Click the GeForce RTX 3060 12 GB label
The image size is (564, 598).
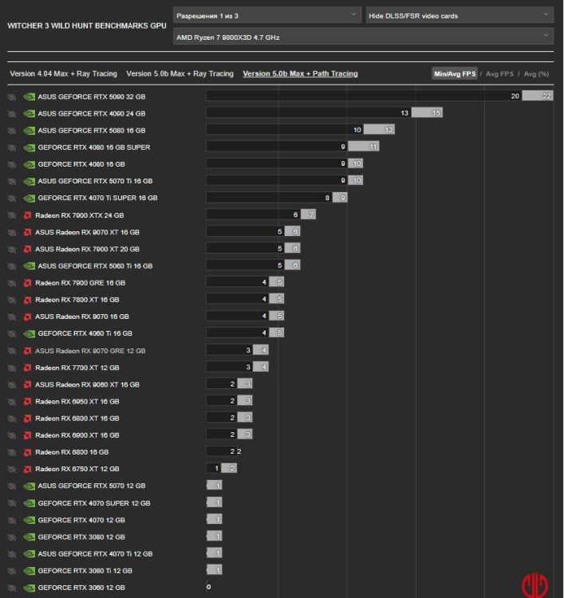(x=81, y=588)
